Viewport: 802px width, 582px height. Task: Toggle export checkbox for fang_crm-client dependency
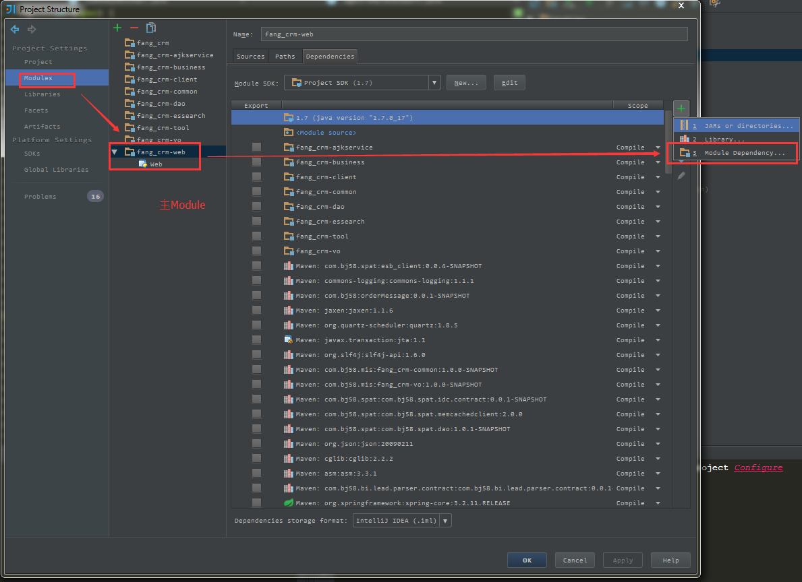(257, 176)
